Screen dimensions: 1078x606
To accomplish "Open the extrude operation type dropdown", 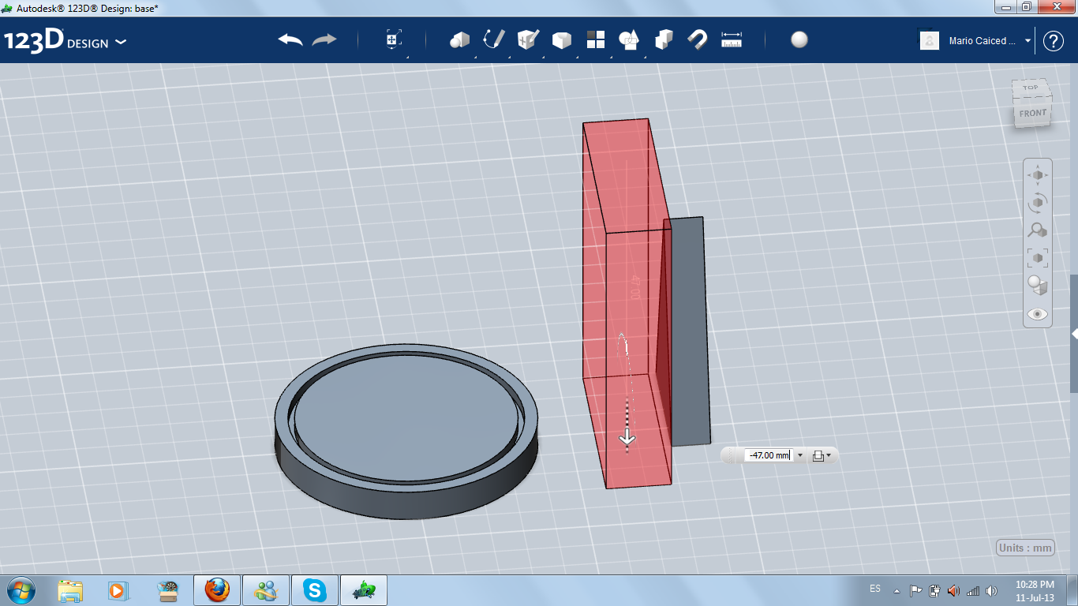I will tap(822, 455).
